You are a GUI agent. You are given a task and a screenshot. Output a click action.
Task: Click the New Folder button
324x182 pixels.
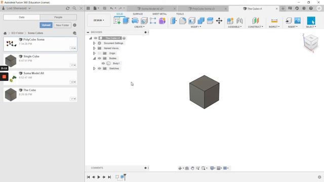[x=62, y=25]
